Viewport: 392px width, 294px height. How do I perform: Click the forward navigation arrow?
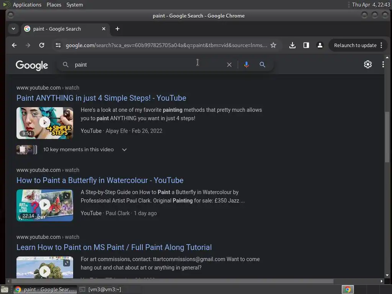click(28, 45)
